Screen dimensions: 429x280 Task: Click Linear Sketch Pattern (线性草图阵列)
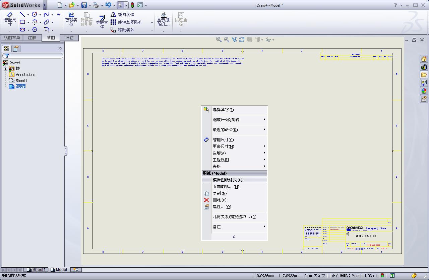pyautogui.click(x=127, y=22)
